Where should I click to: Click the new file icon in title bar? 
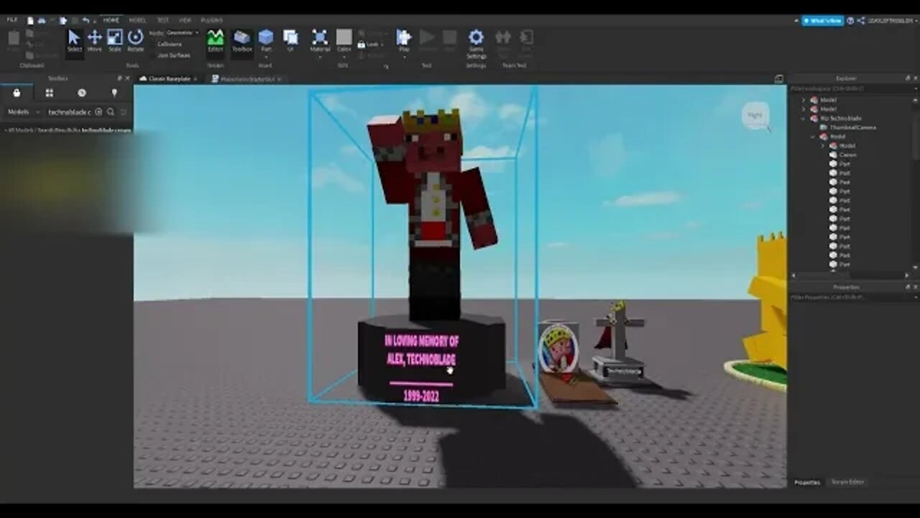(x=29, y=20)
